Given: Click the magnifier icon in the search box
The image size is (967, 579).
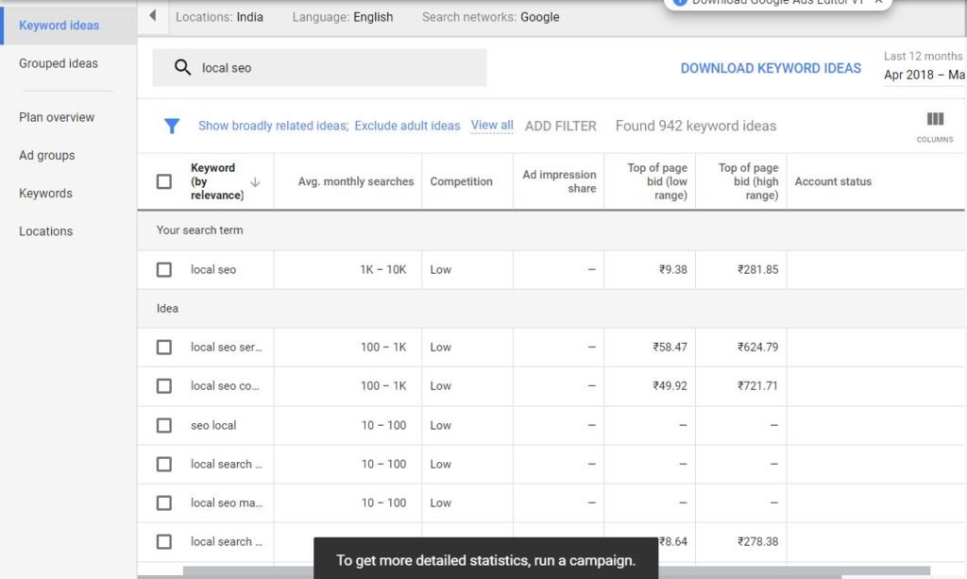Looking at the screenshot, I should point(182,67).
